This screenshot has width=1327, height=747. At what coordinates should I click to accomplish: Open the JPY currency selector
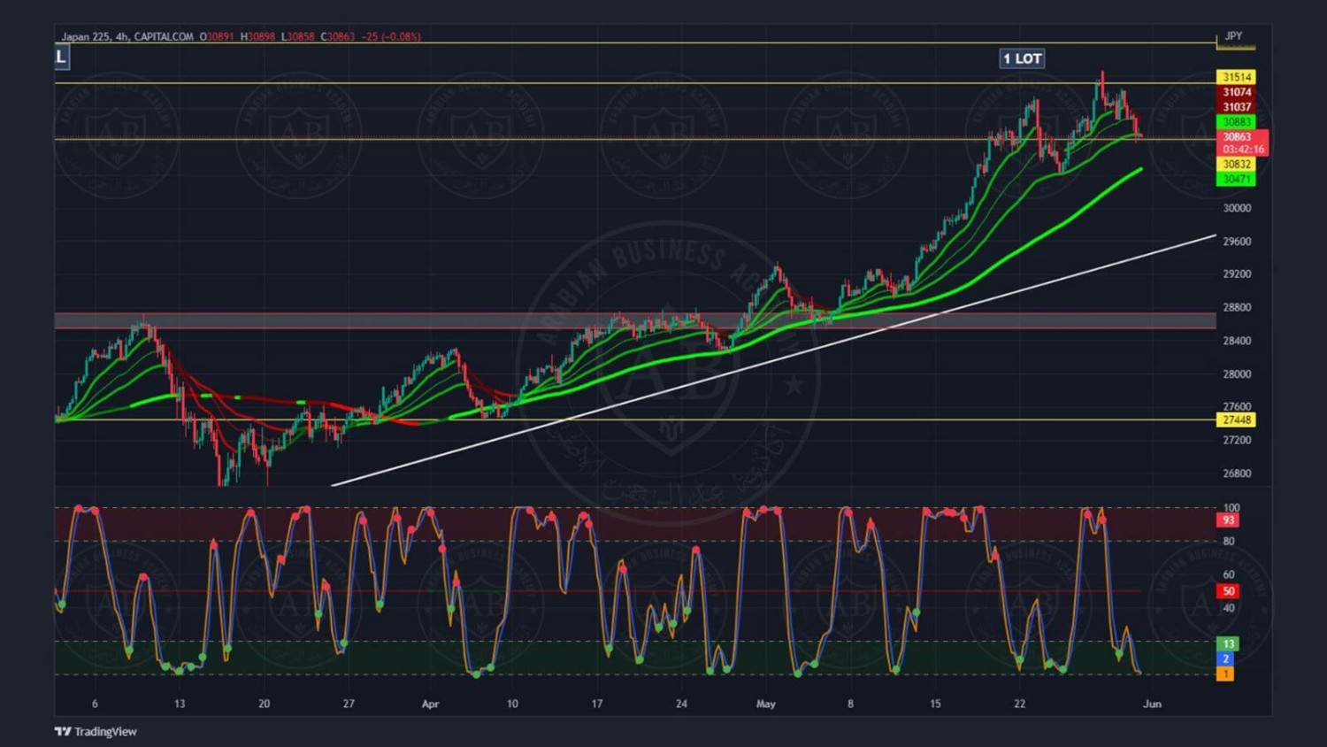coord(1234,36)
